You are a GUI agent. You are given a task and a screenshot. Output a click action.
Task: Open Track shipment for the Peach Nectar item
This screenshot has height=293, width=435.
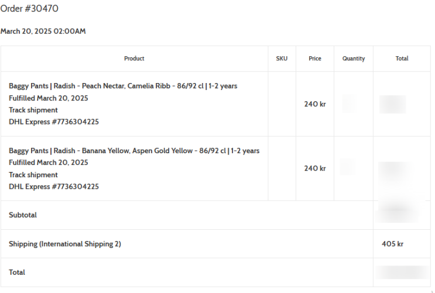(x=33, y=110)
